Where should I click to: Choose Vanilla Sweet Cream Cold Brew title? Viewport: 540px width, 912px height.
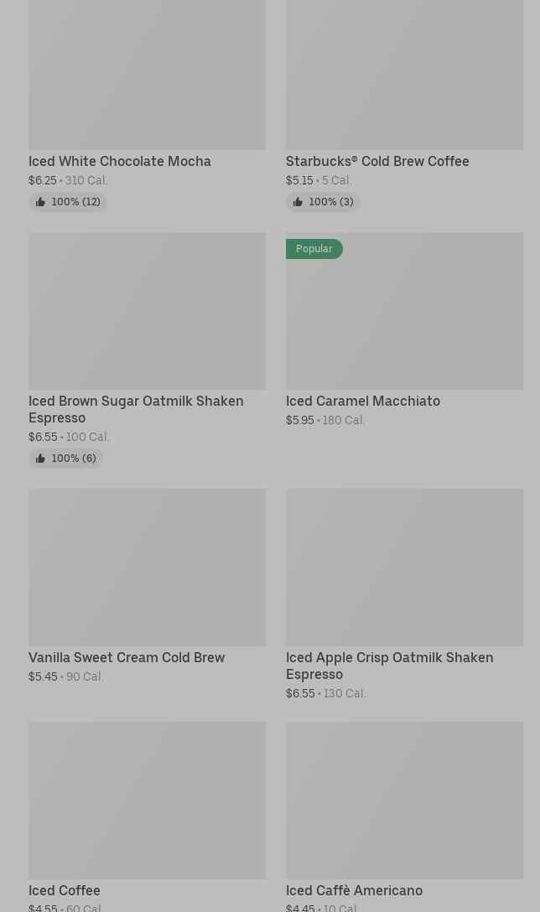[127, 657]
